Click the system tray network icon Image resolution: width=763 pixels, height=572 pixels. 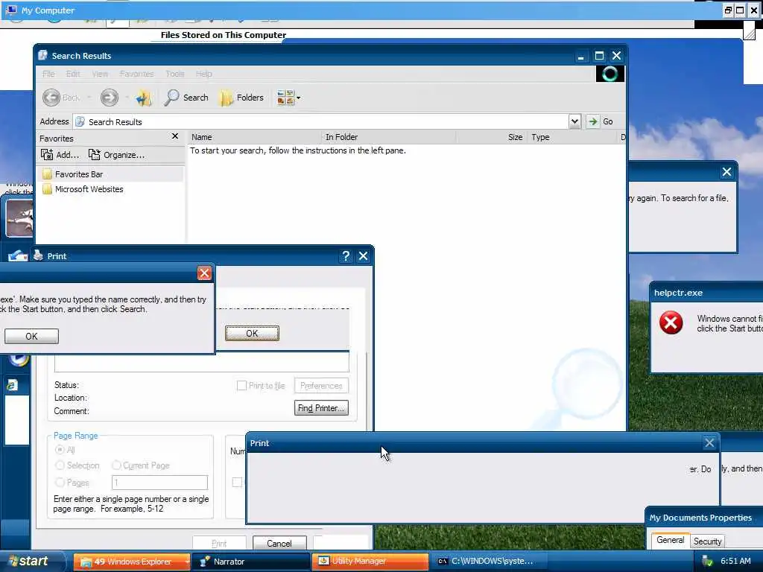coord(707,562)
